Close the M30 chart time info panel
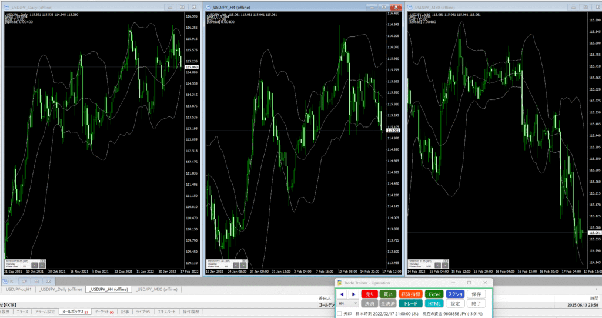This screenshot has height=318, width=602. pyautogui.click(x=446, y=261)
